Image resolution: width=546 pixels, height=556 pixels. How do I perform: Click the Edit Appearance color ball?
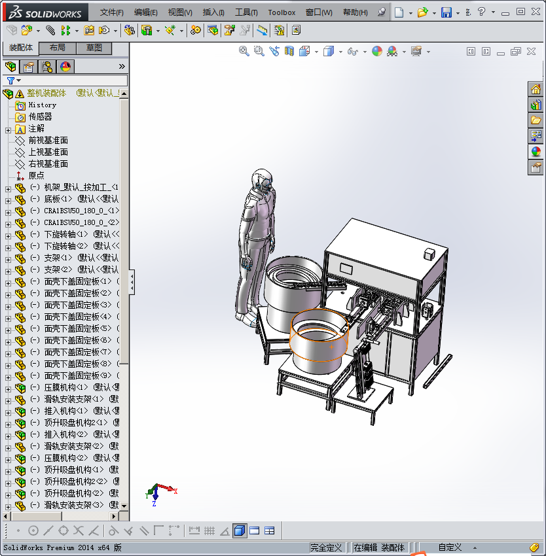pos(377,51)
